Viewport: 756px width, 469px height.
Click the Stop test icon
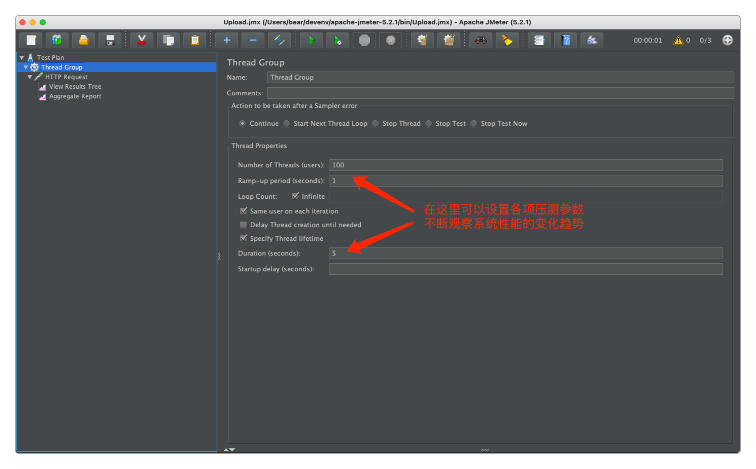364,40
